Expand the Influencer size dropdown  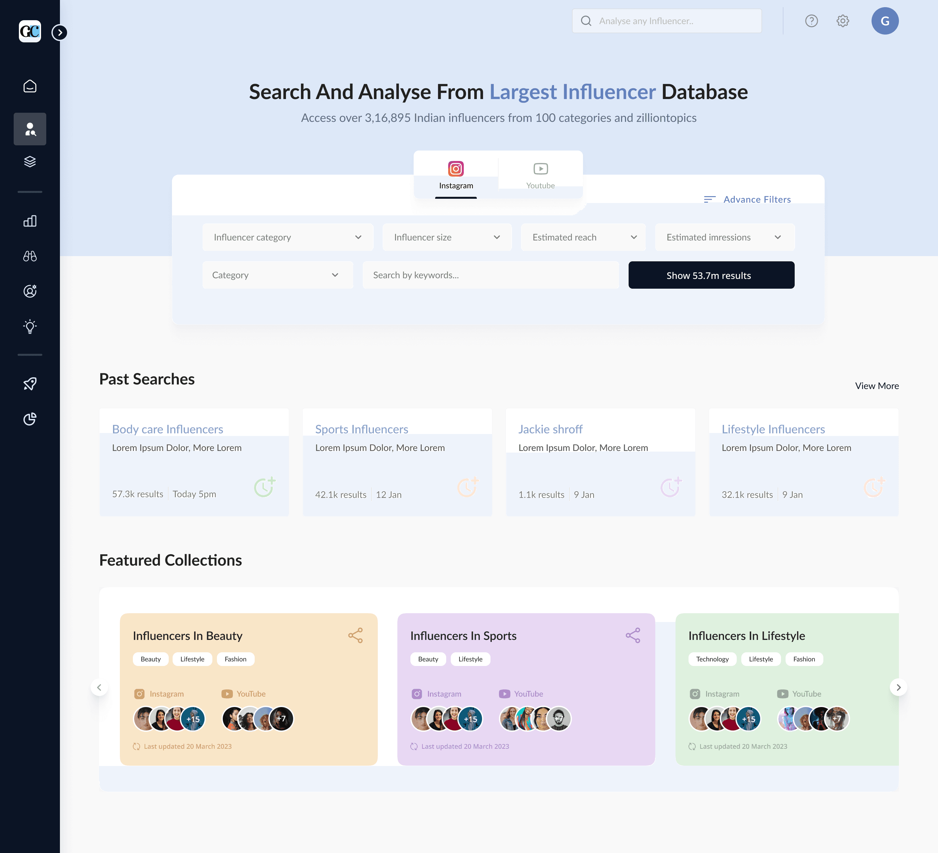(447, 237)
